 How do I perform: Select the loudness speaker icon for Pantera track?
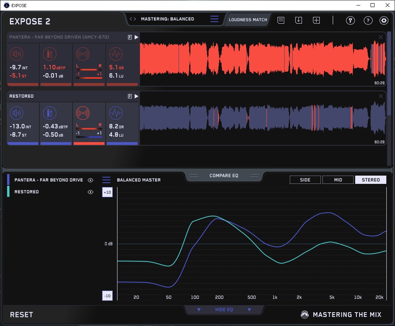(x=16, y=54)
